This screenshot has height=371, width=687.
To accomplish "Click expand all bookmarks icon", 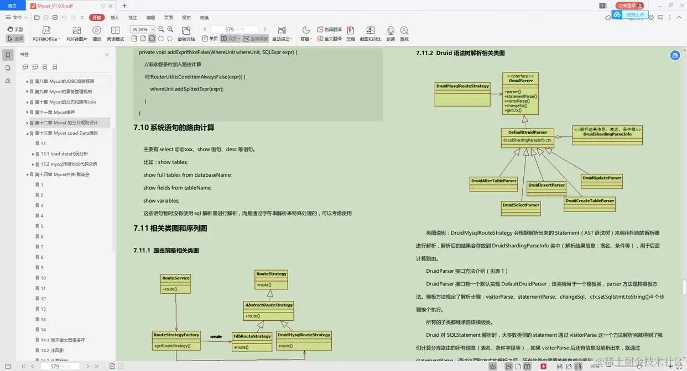I will pos(25,67).
